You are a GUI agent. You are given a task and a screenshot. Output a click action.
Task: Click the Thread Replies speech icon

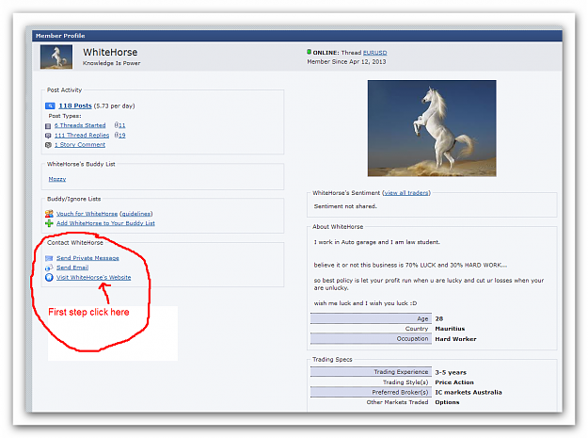pos(48,136)
